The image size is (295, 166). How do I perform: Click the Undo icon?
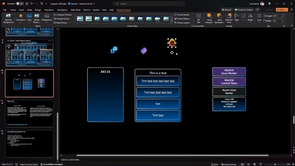(x=31, y=4)
